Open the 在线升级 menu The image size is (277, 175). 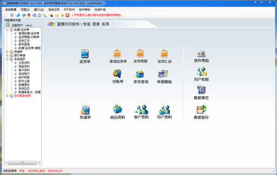[x=100, y=10]
